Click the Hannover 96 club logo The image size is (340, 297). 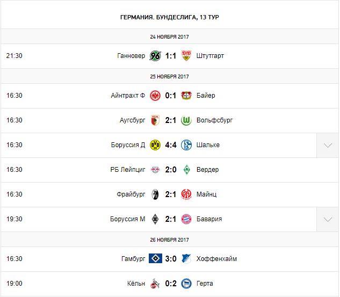pyautogui.click(x=155, y=56)
